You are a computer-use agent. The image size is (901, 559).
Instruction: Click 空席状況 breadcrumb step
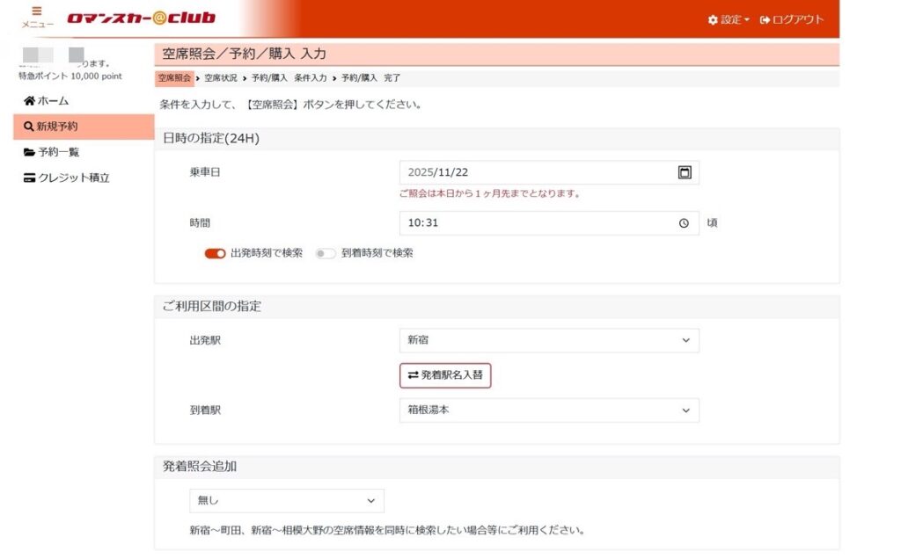[x=221, y=78]
